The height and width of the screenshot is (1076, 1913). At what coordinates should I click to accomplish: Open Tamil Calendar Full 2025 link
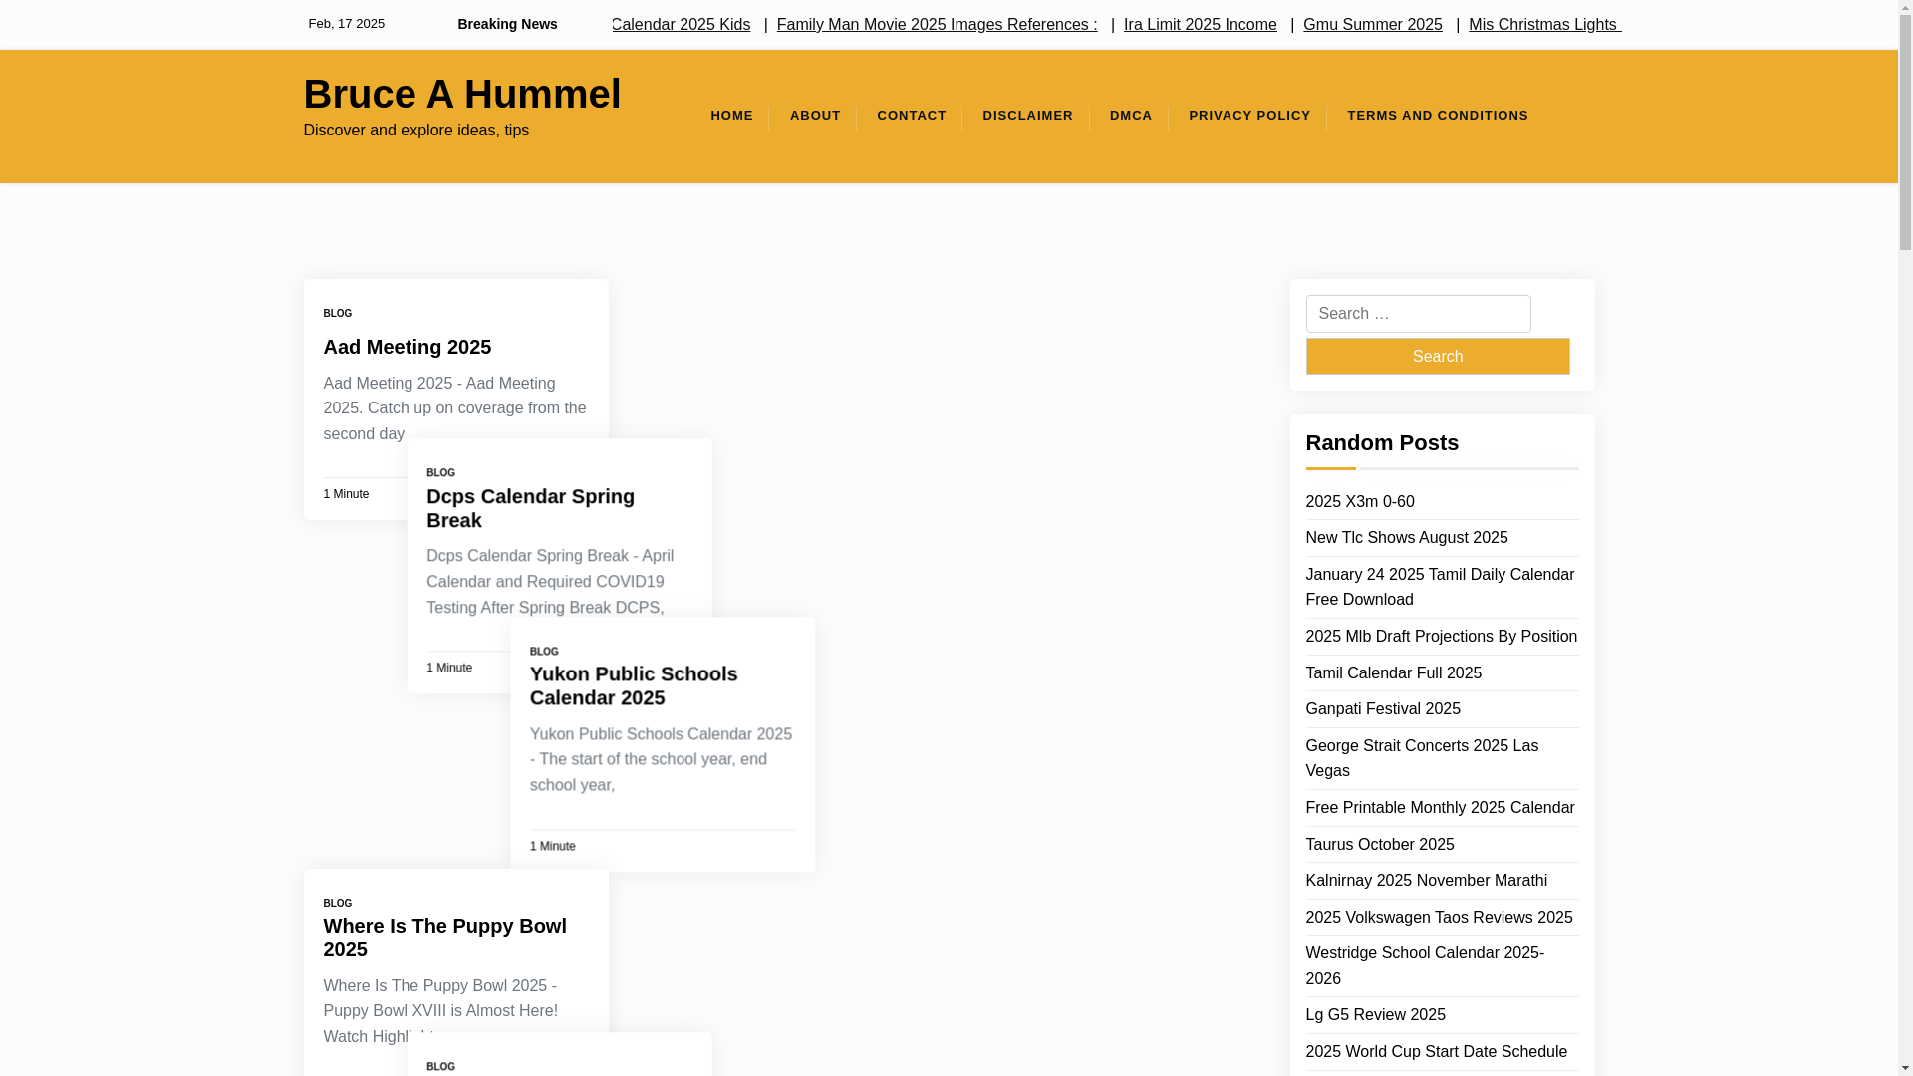1393,673
